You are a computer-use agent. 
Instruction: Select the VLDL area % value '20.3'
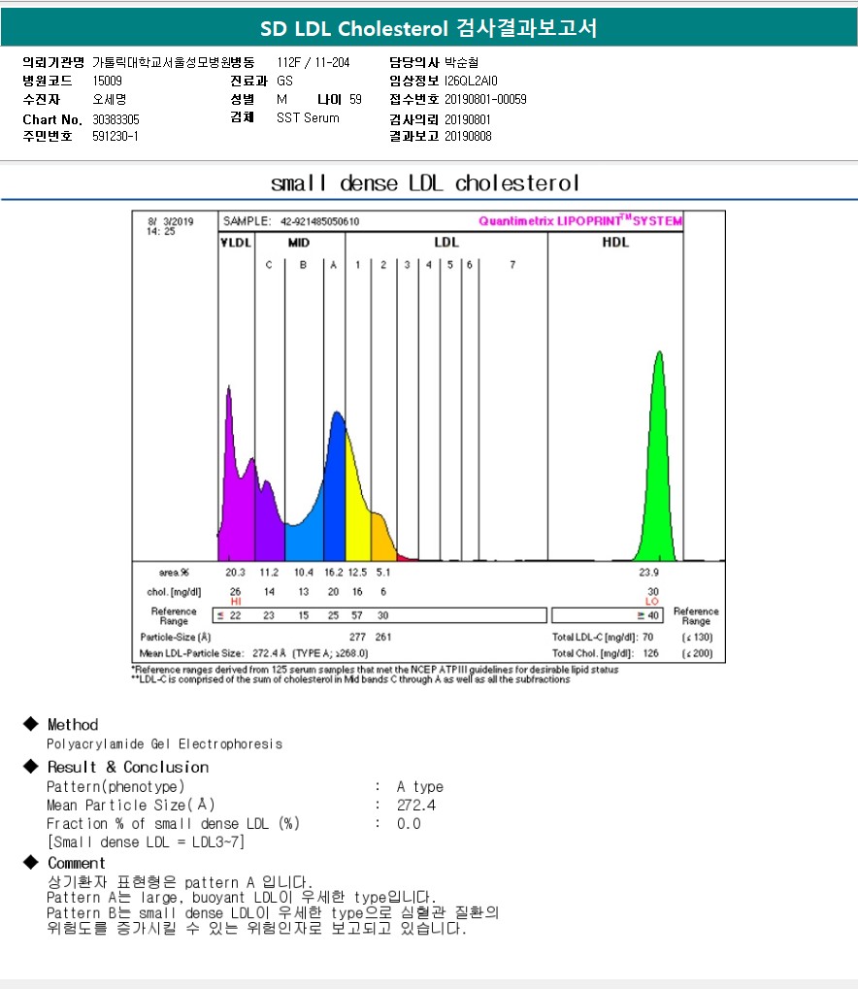pos(235,572)
